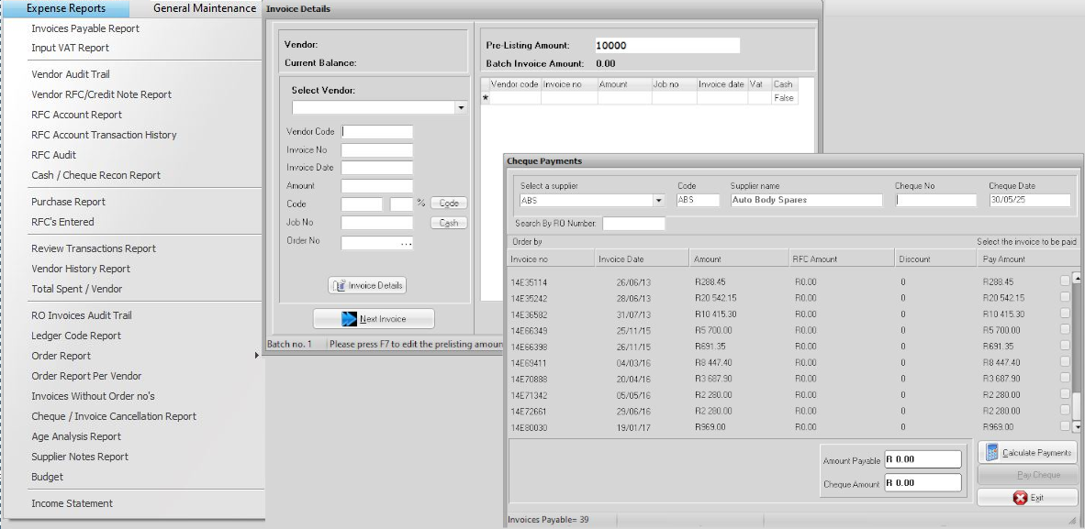This screenshot has width=1085, height=529.
Task: Click the Cheque Amount field
Action: click(923, 482)
